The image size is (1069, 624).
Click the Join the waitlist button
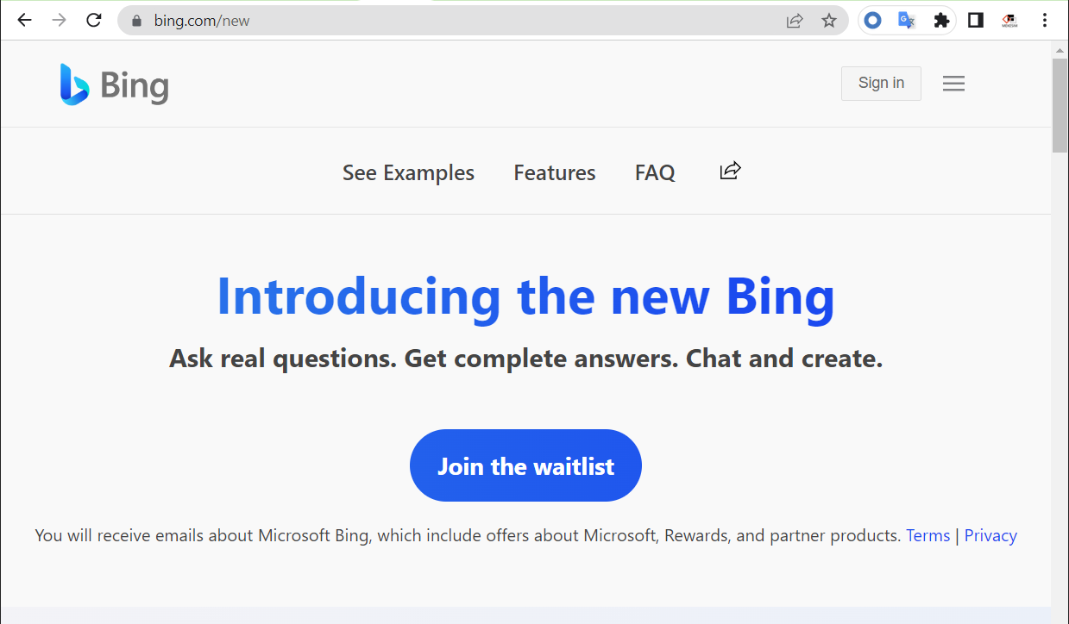coord(525,465)
